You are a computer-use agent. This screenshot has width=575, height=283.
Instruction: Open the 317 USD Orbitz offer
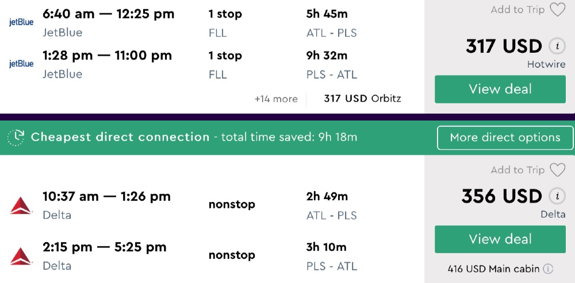coord(362,99)
